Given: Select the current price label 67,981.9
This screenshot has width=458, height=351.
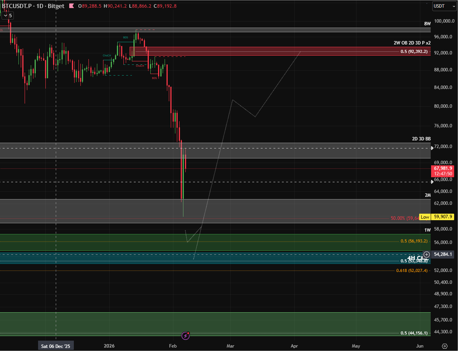Looking at the screenshot, I should (x=443, y=171).
